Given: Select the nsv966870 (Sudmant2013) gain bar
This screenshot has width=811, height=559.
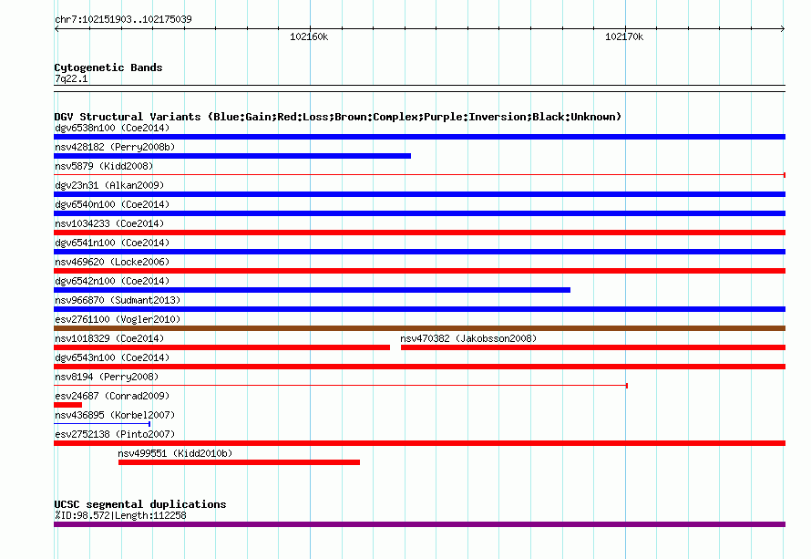Looking at the screenshot, I should pyautogui.click(x=419, y=309).
